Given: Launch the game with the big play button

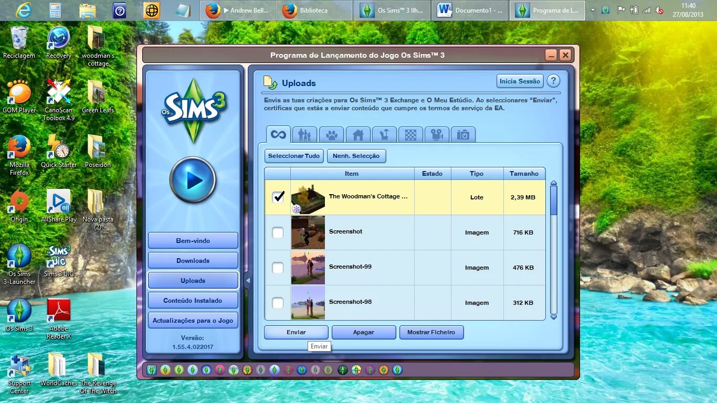Looking at the screenshot, I should point(193,180).
